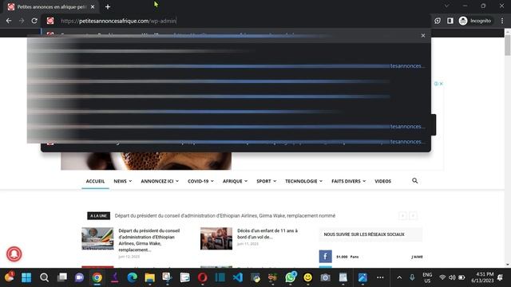The image size is (511, 287).
Task: Expand the ANNONCEZ ICI dropdown menu
Action: (160, 181)
